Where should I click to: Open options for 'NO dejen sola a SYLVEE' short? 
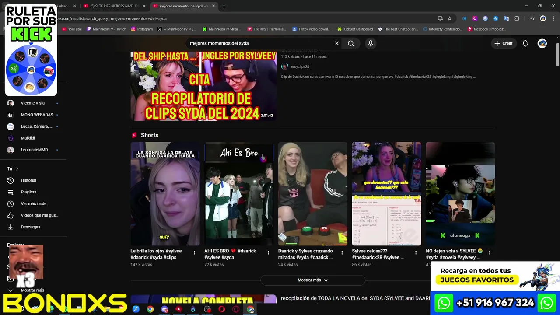point(490,253)
